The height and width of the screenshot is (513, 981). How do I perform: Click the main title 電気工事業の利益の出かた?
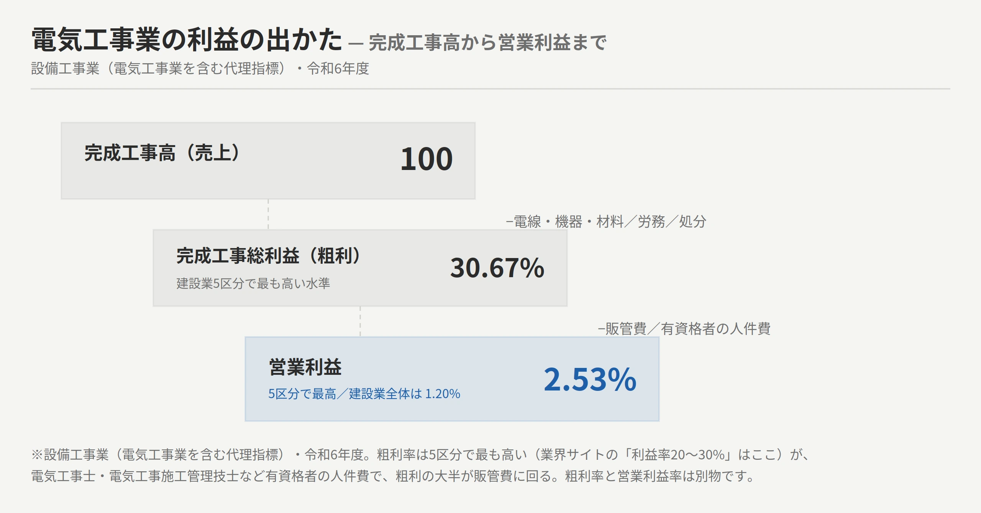click(x=187, y=40)
